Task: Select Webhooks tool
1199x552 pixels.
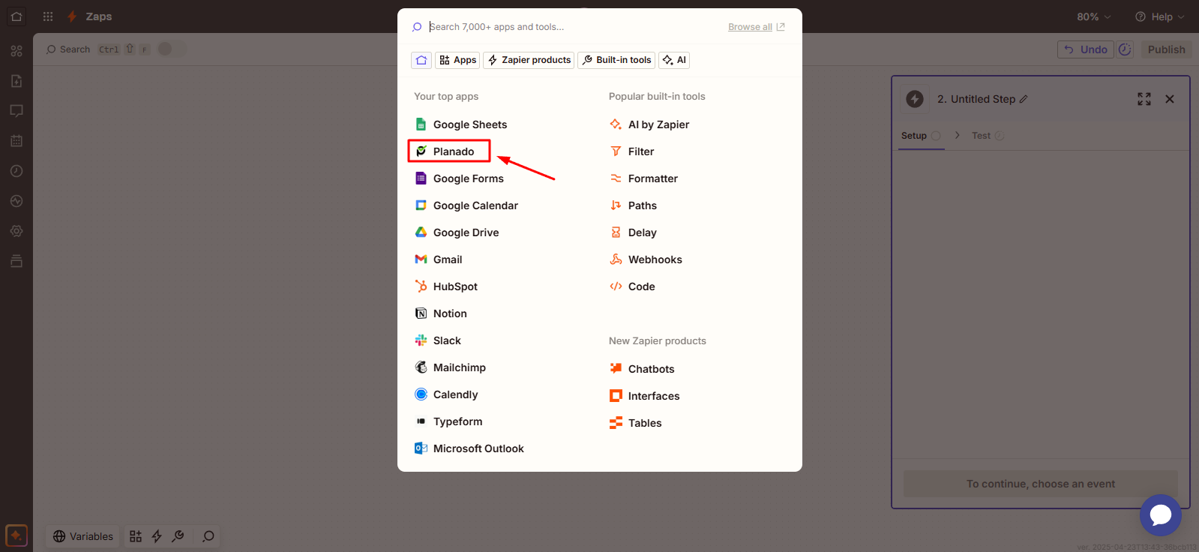Action: 646,259
